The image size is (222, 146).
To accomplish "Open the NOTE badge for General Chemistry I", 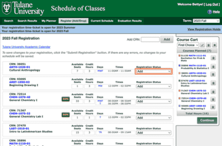I will 66,99.
